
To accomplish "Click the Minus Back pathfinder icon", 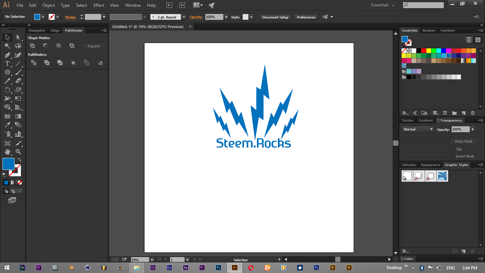I will (100, 63).
